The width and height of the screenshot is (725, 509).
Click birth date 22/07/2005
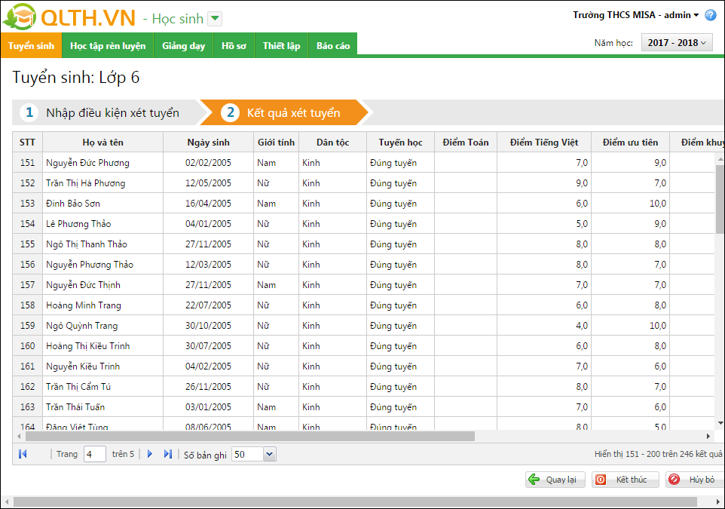coord(208,305)
